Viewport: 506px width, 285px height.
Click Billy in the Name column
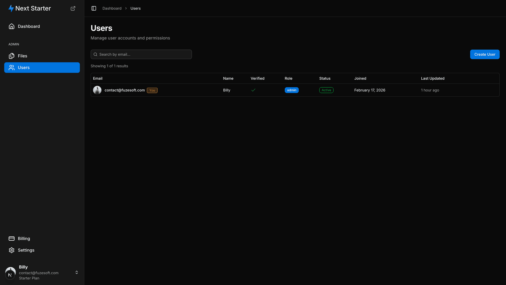click(x=227, y=90)
